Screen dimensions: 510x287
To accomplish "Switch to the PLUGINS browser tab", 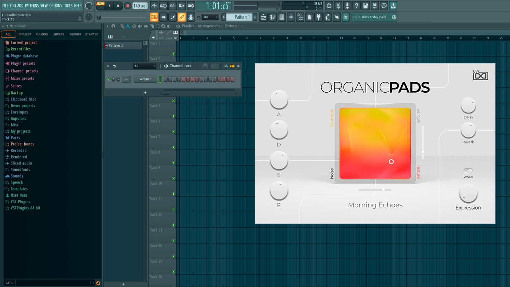I will point(42,34).
